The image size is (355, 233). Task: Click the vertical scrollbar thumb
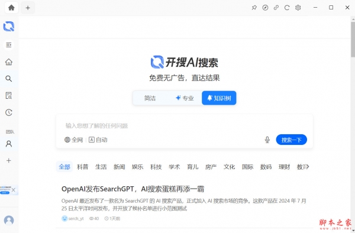(x=353, y=40)
